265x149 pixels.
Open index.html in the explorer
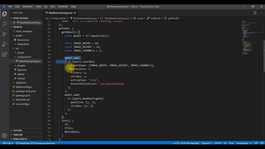point(23,44)
